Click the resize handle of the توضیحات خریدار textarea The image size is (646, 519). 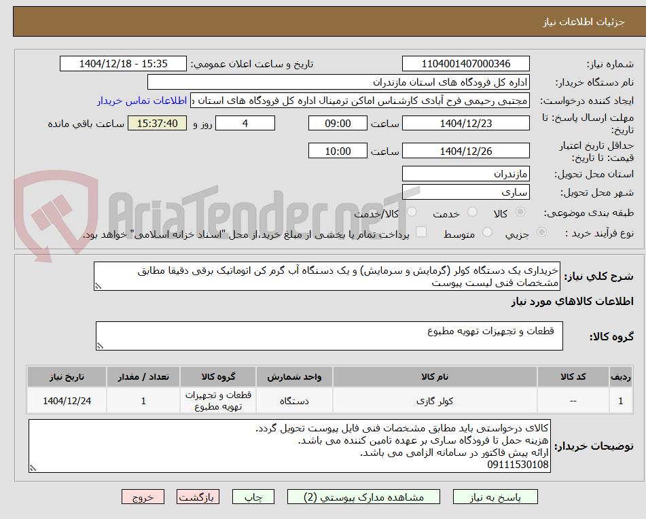tap(33, 468)
